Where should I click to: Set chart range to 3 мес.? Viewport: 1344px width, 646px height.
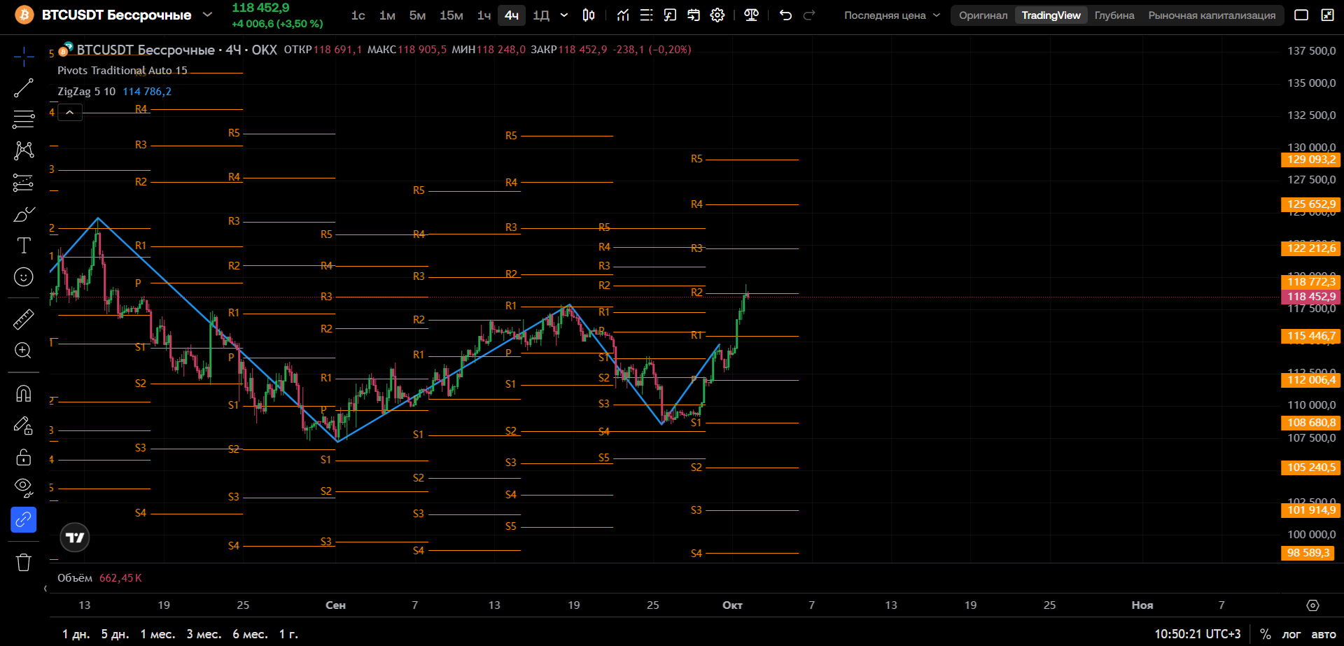pyautogui.click(x=204, y=634)
